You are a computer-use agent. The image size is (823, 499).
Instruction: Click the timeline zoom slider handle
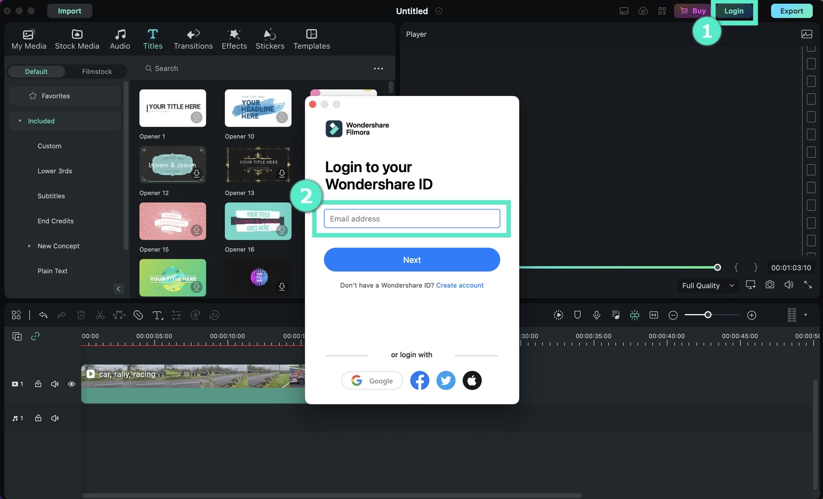click(708, 315)
